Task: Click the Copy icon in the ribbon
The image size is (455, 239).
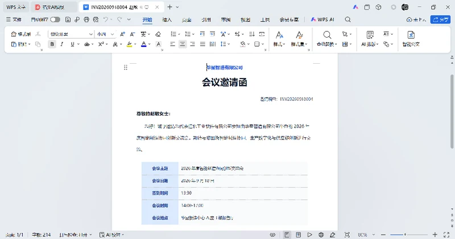Action: pos(38,44)
